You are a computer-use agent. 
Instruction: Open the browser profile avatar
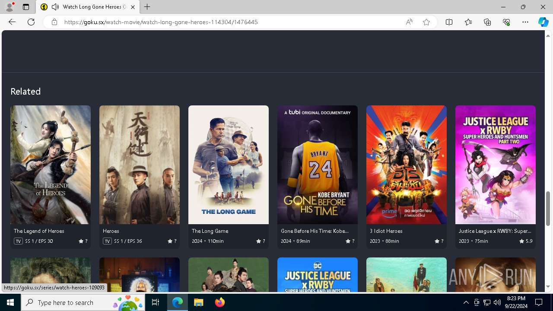(x=10, y=7)
